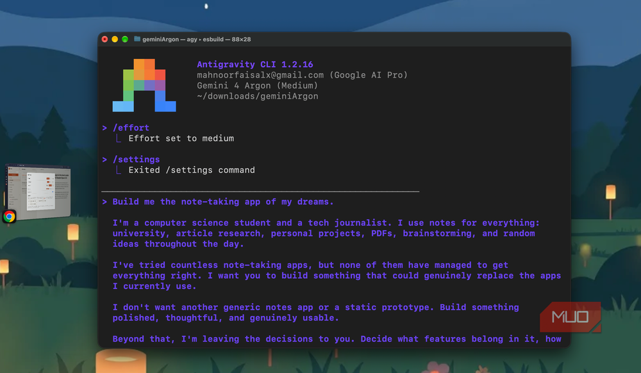
Task: Click the 'Effort set to medium' output line
Action: [181, 138]
